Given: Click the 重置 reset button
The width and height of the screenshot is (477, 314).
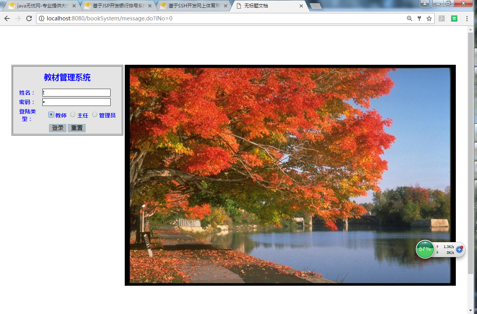Looking at the screenshot, I should coord(76,128).
